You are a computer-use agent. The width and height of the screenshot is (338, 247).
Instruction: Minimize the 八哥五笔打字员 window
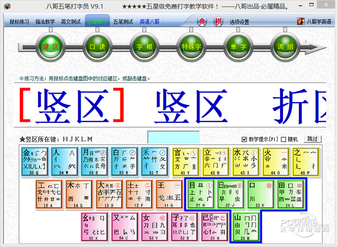point(300,6)
